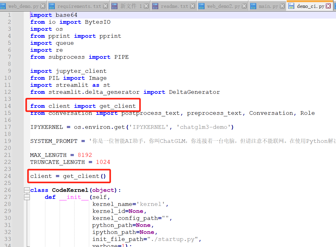The image size is (336, 247).
Task: Close the 新文件 1 tab
Action: point(146,6)
